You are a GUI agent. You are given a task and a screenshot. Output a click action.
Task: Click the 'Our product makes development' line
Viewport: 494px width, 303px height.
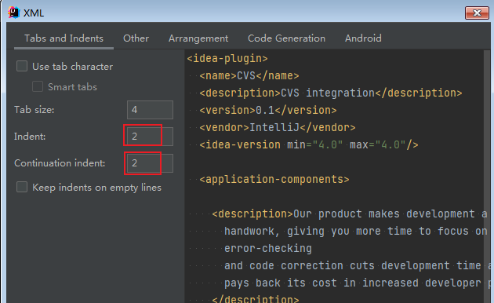pyautogui.click(x=350, y=214)
